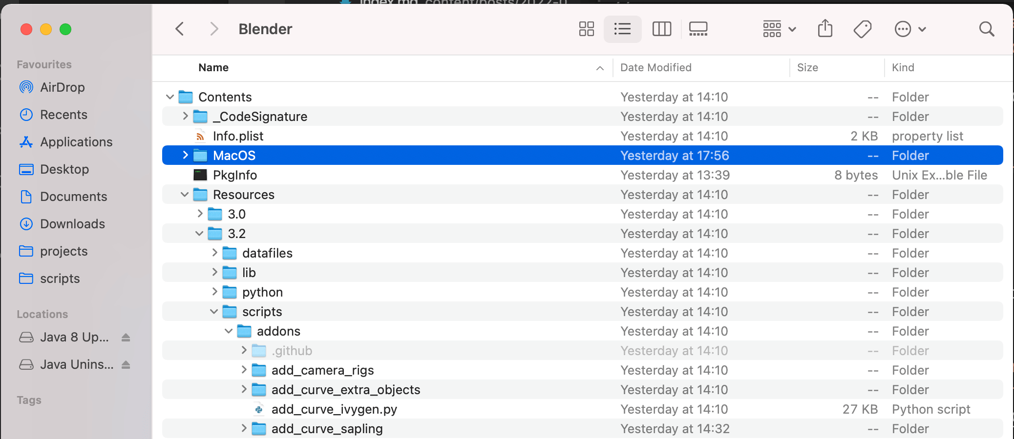Image resolution: width=1014 pixels, height=439 pixels.
Task: Collapse the scripts folder in the file list
Action: pyautogui.click(x=214, y=312)
